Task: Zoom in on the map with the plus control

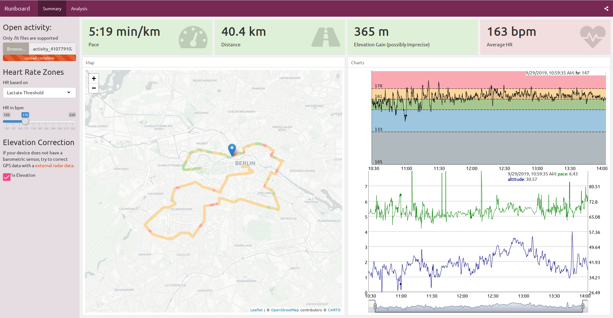Action: (93, 78)
